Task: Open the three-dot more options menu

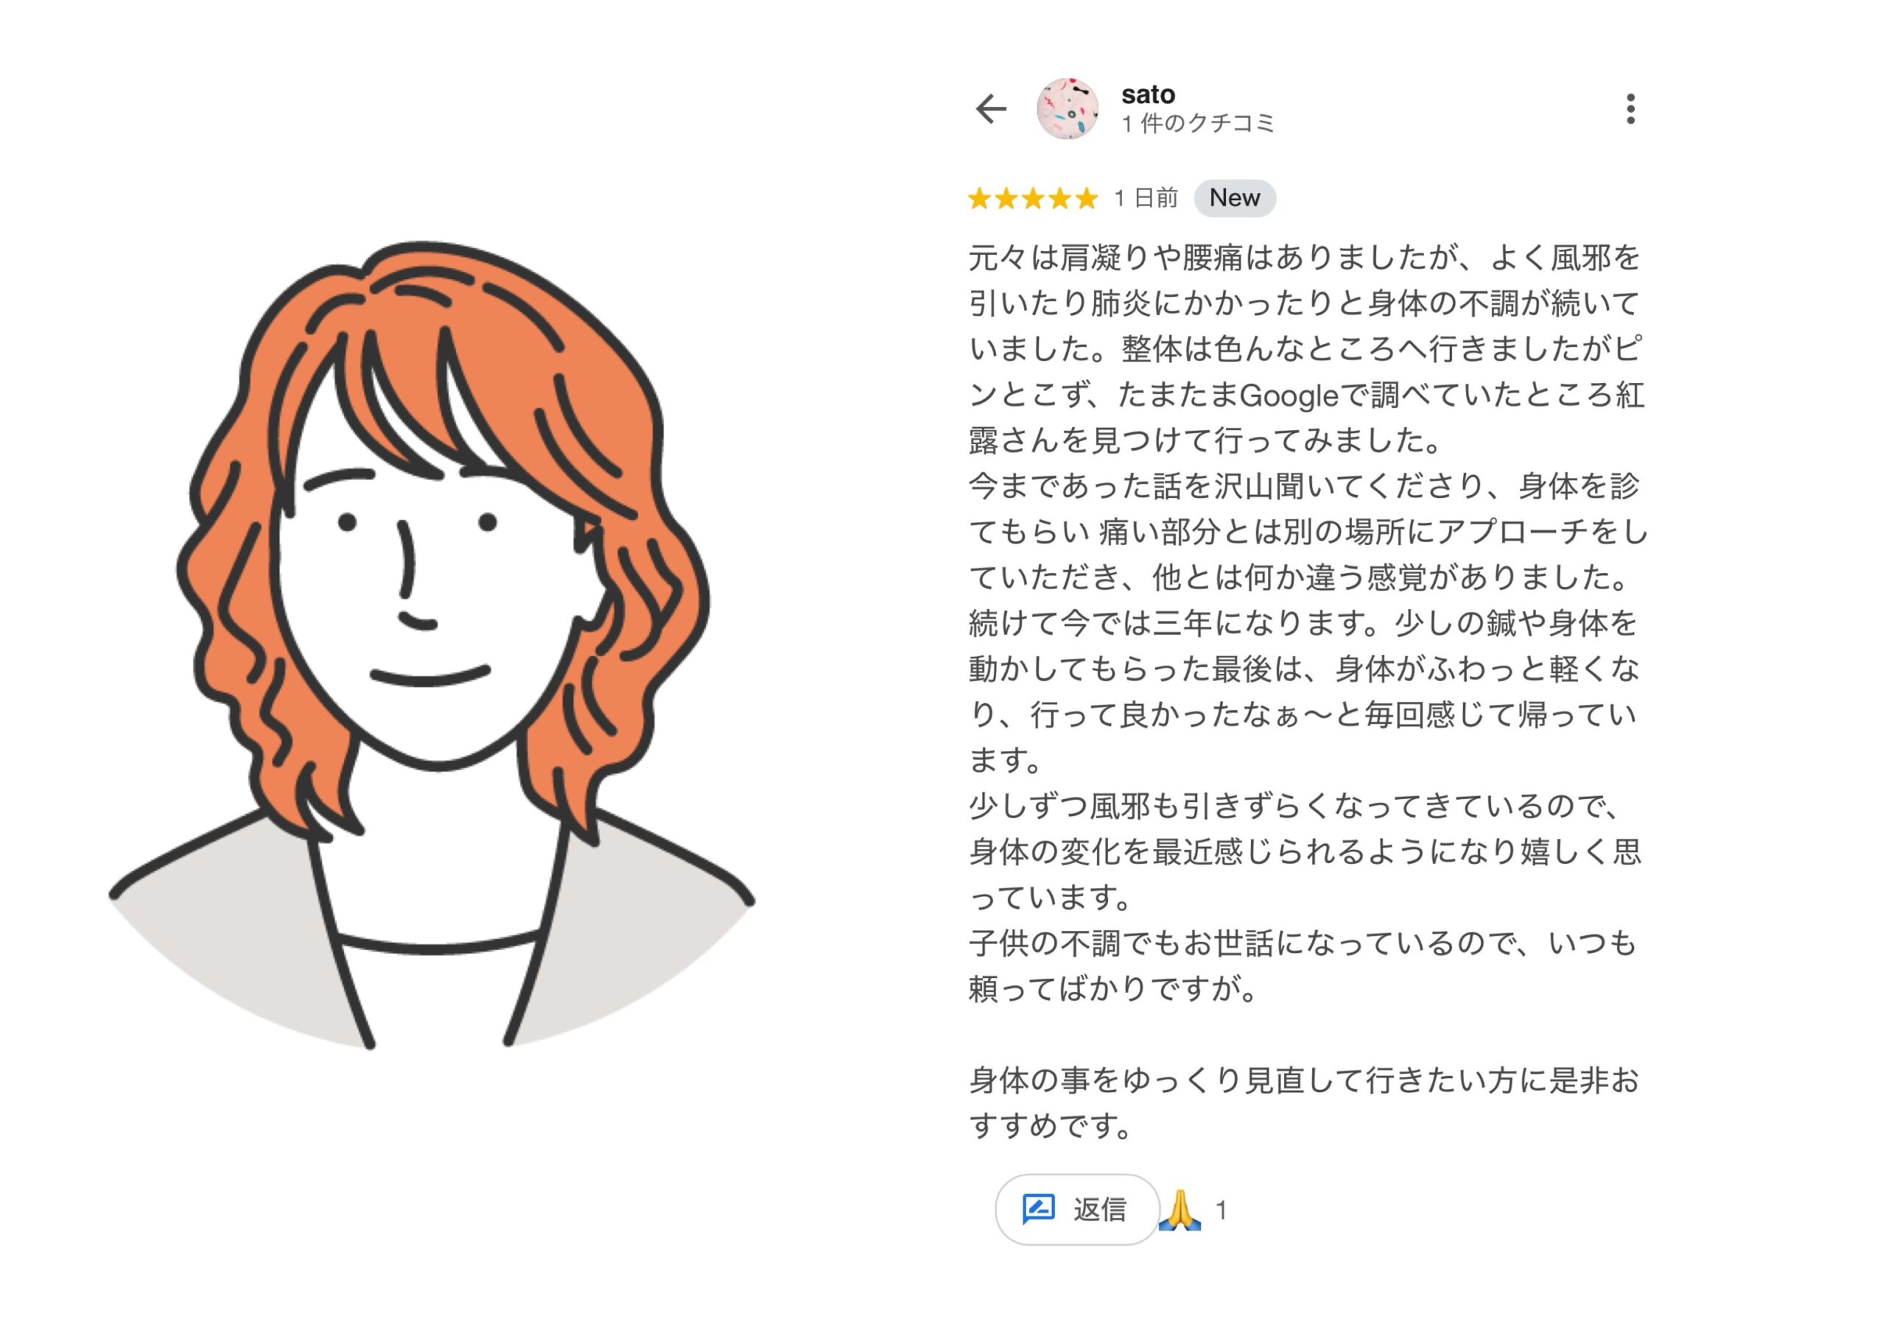Action: coord(1630,108)
